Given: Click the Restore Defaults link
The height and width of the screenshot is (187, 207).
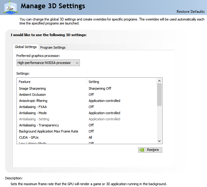Looking at the screenshot, I should tap(190, 12).
